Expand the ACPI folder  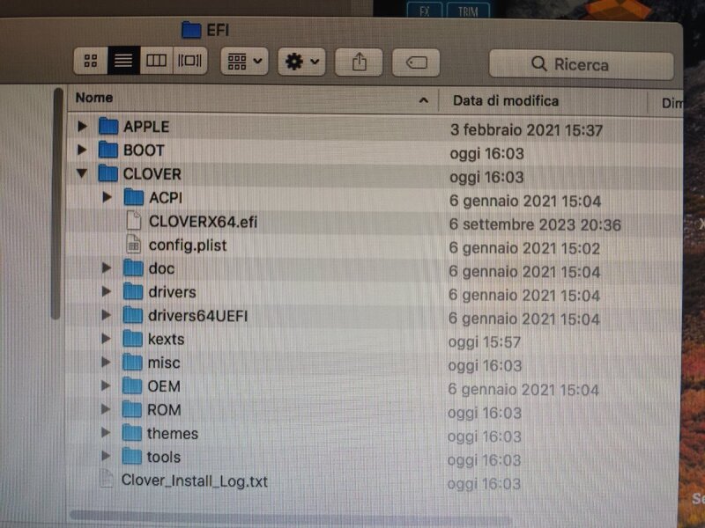(107, 196)
